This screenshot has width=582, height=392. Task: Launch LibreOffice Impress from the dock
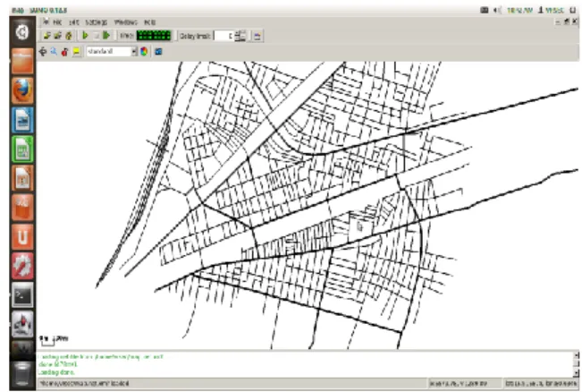point(22,178)
